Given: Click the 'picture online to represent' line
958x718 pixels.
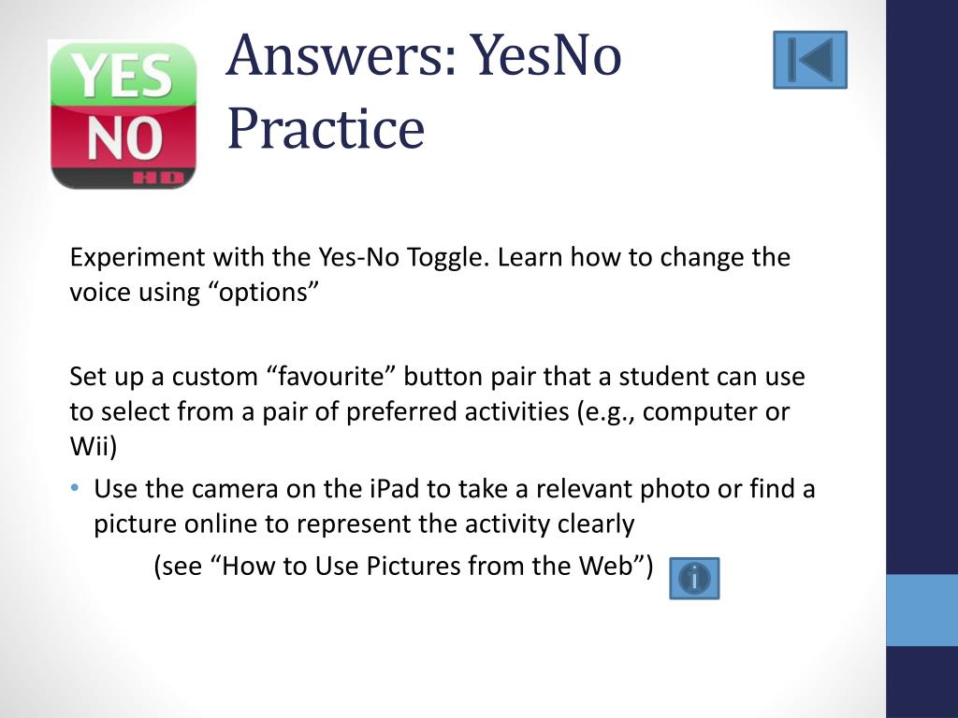Looking at the screenshot, I should point(364,524).
